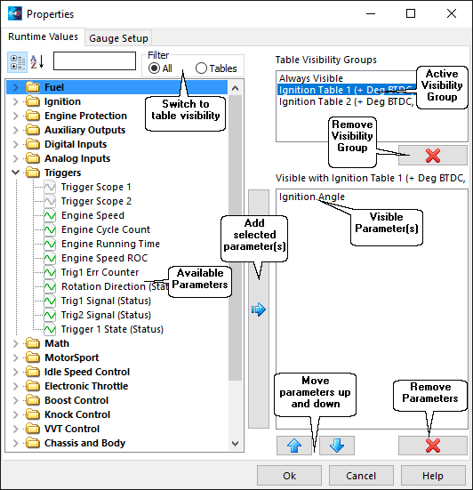Click the Ignition folder icon
This screenshot has width=473, height=490.
(x=33, y=101)
